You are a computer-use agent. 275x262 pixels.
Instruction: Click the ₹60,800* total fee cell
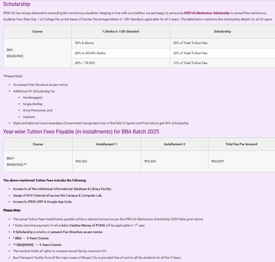[x=218, y=161]
